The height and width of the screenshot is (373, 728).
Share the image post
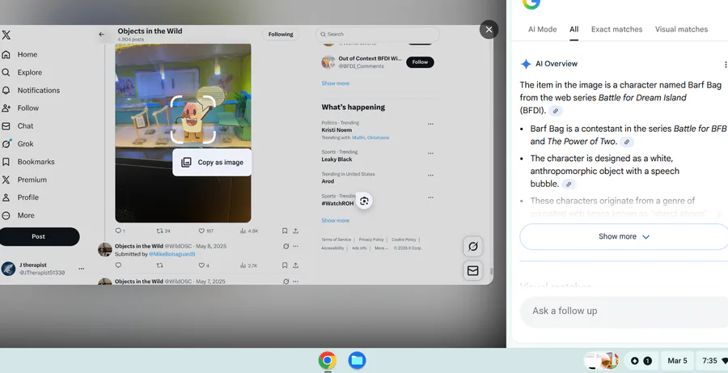(x=295, y=231)
